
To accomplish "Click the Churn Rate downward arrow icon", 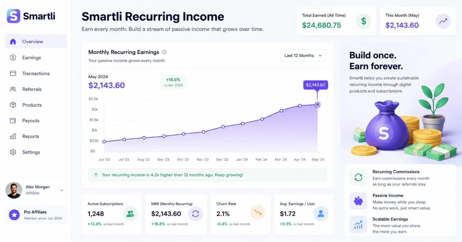I will click(x=258, y=212).
